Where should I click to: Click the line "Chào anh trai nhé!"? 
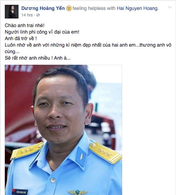click(25, 25)
